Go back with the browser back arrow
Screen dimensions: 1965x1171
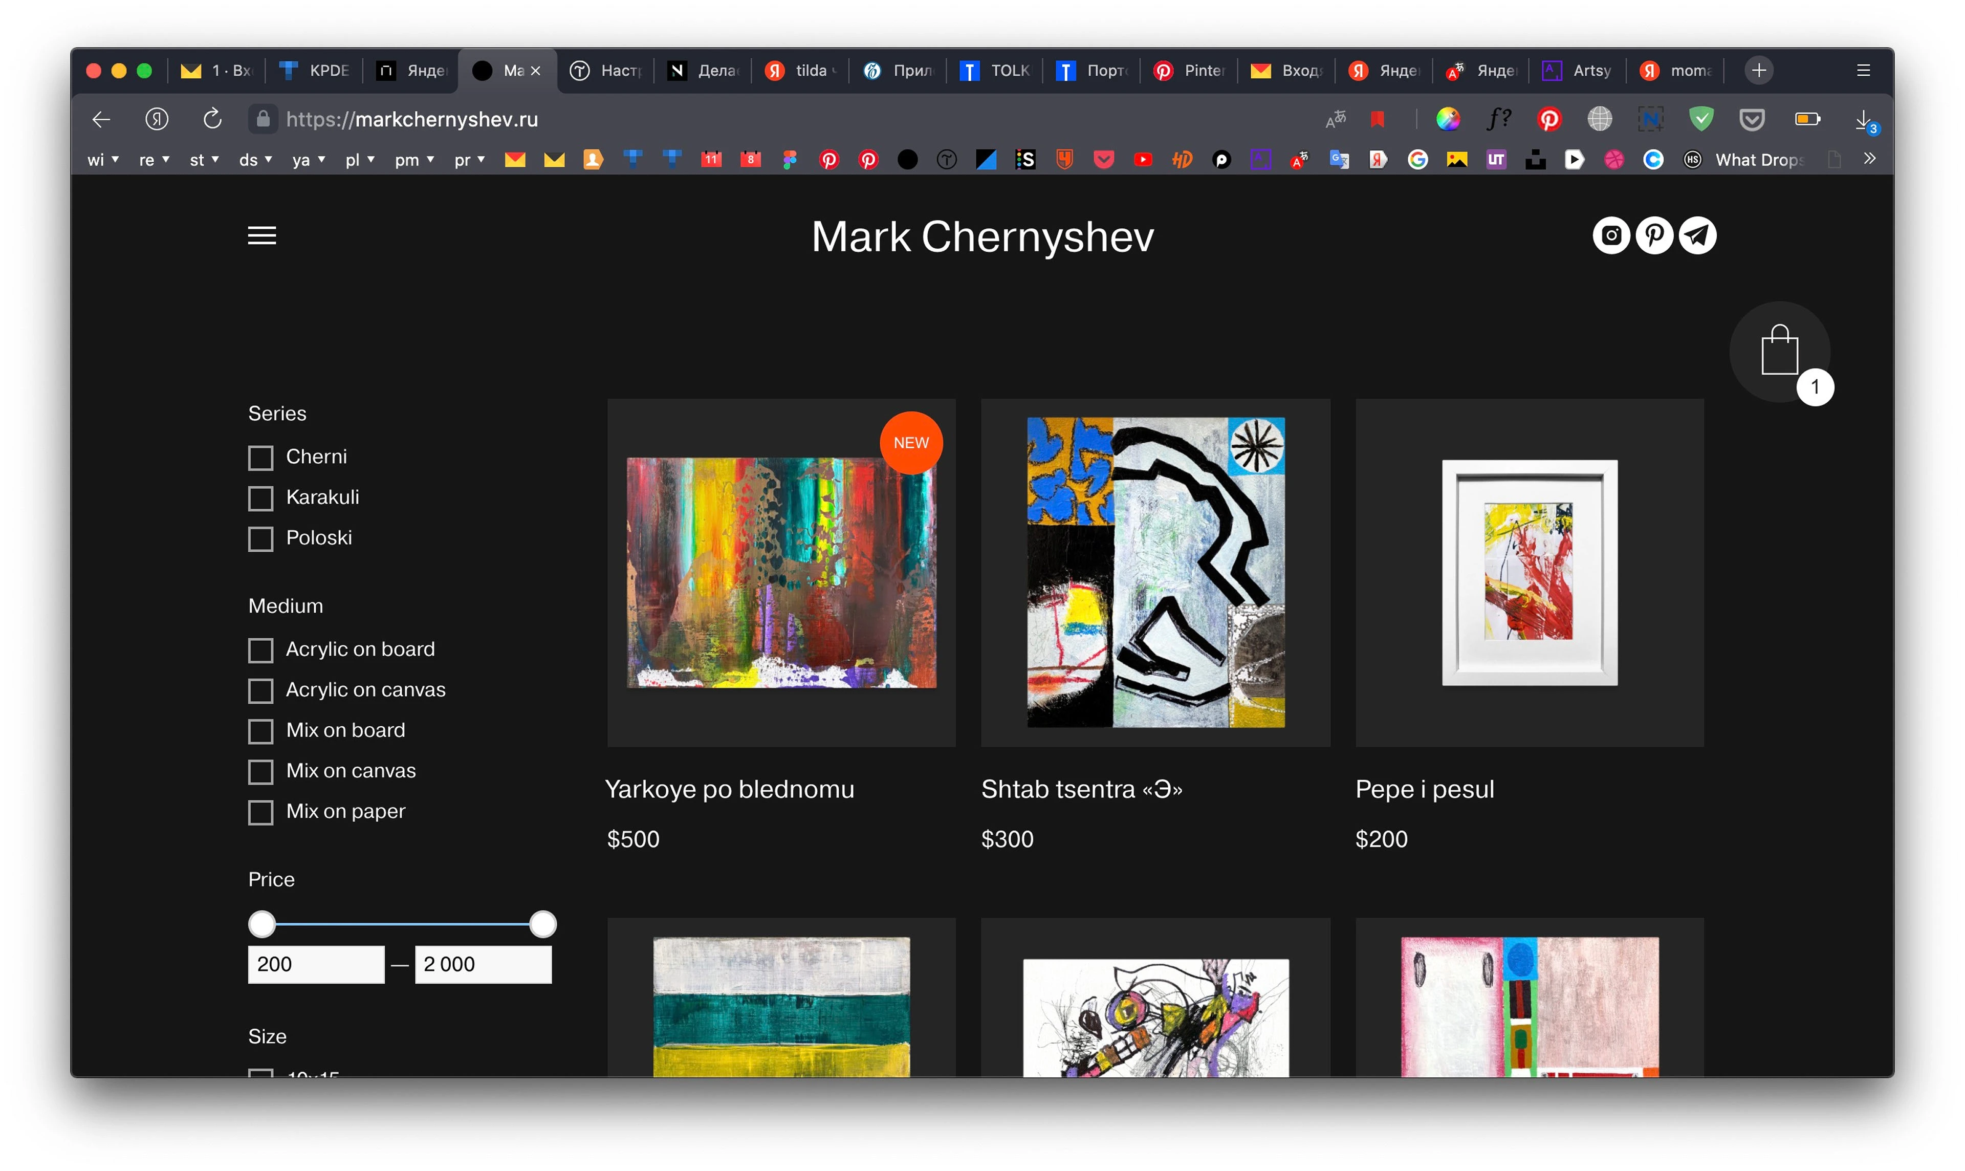(x=101, y=119)
